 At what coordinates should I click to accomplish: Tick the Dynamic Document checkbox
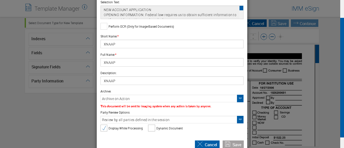(x=152, y=128)
